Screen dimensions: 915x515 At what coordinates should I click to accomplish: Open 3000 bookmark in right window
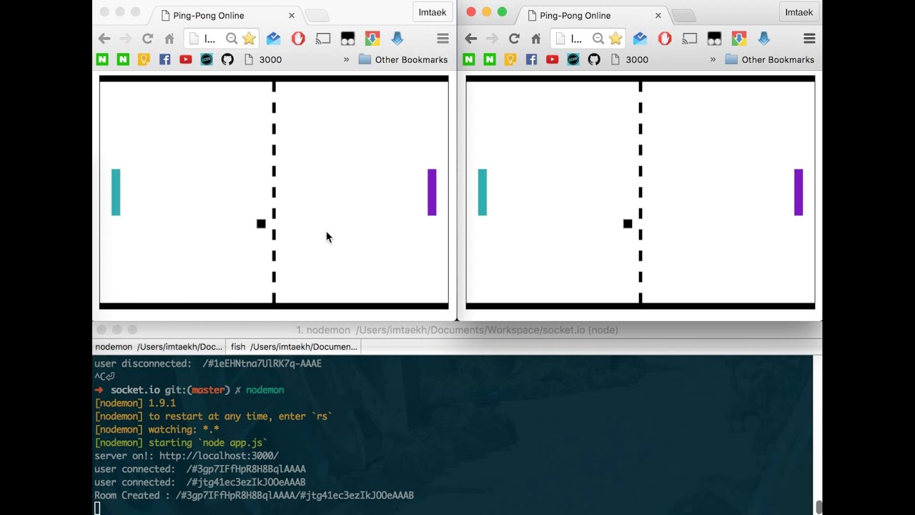click(x=629, y=59)
